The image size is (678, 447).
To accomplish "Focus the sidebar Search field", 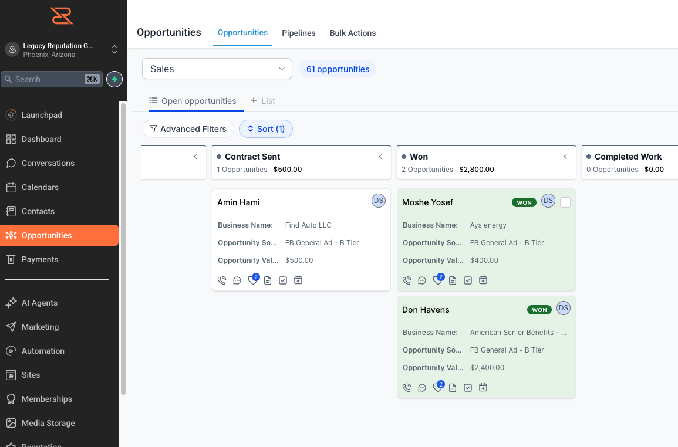I will tap(52, 79).
